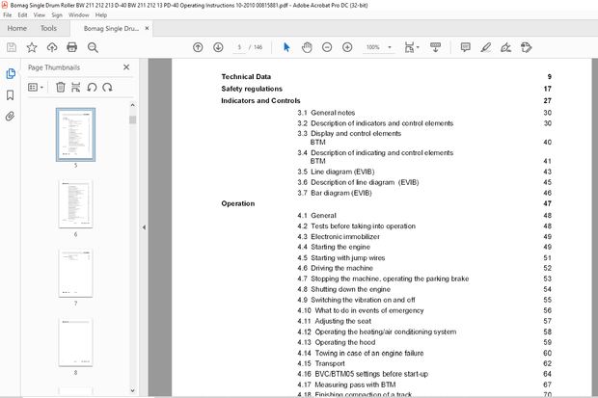This screenshot has width=598, height=398.
Task: Add a comment with speech bubble icon
Action: pyautogui.click(x=465, y=47)
